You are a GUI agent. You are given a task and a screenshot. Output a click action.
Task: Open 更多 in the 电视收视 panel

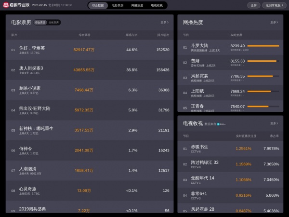tap(274, 123)
